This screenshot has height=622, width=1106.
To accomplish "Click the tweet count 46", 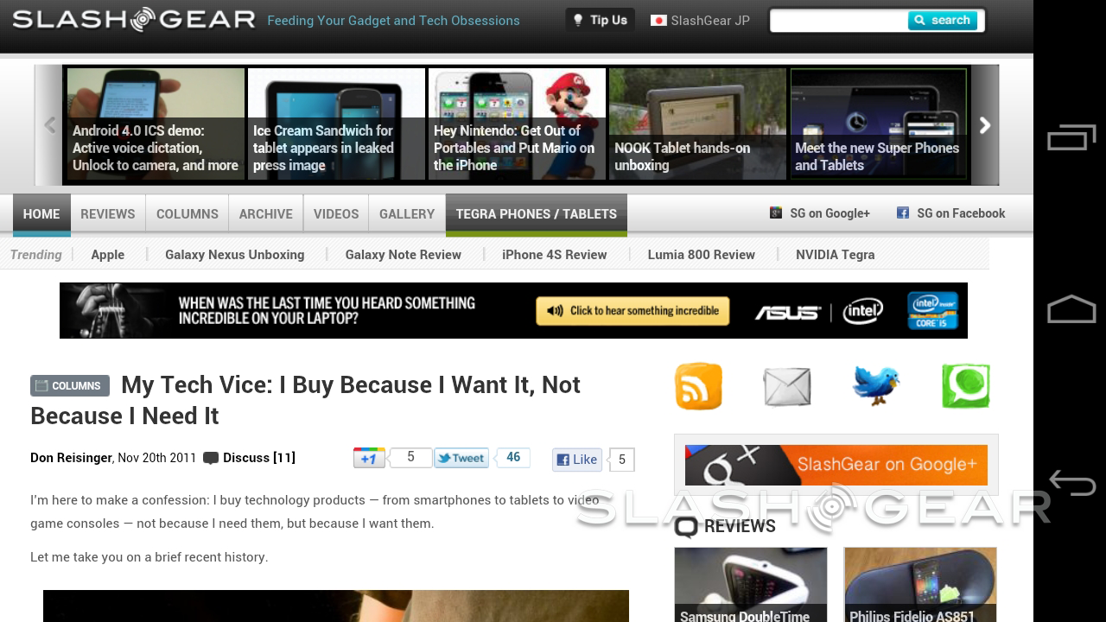I will coord(513,457).
